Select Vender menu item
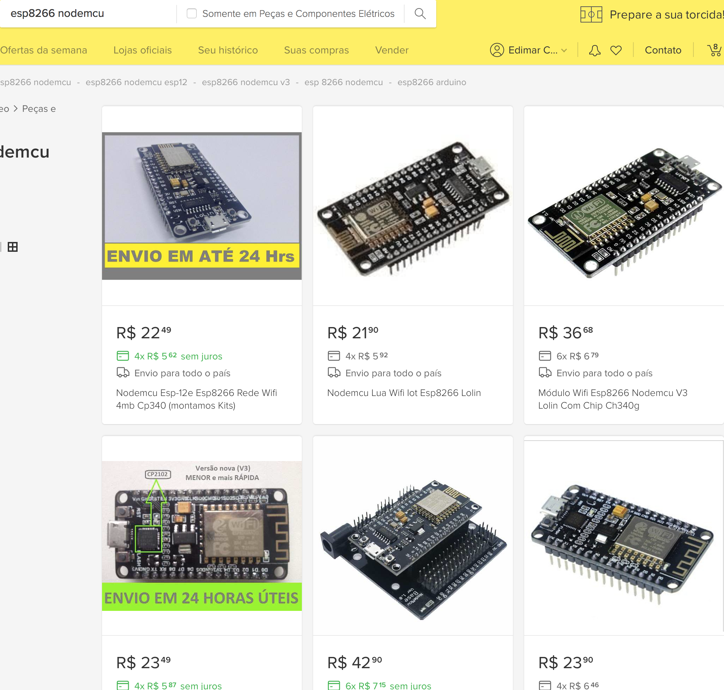The image size is (724, 690). pos(392,50)
